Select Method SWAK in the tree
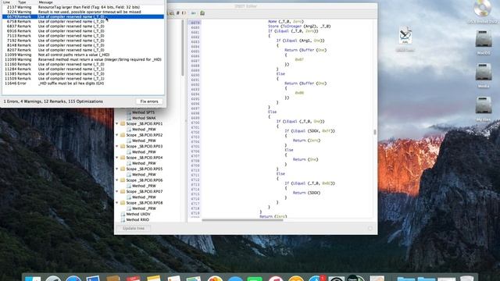The height and width of the screenshot is (281, 500). tap(144, 118)
